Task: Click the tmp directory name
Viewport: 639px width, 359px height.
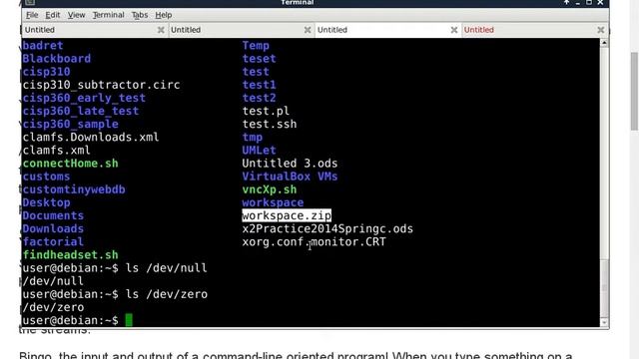Action: tap(253, 137)
